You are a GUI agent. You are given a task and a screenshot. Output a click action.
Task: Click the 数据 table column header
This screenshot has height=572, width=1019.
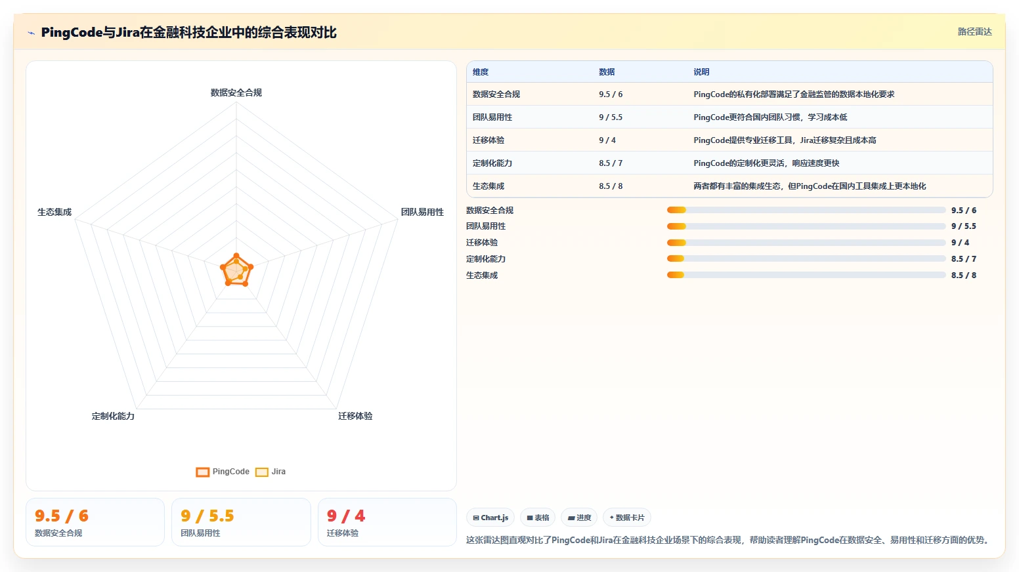click(607, 72)
